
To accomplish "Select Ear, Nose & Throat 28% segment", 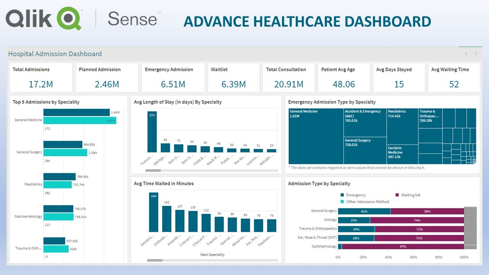I will pyautogui.click(x=356, y=238).
